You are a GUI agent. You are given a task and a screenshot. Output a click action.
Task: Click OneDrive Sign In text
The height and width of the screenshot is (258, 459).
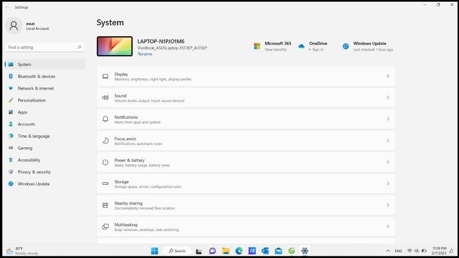[x=318, y=50]
